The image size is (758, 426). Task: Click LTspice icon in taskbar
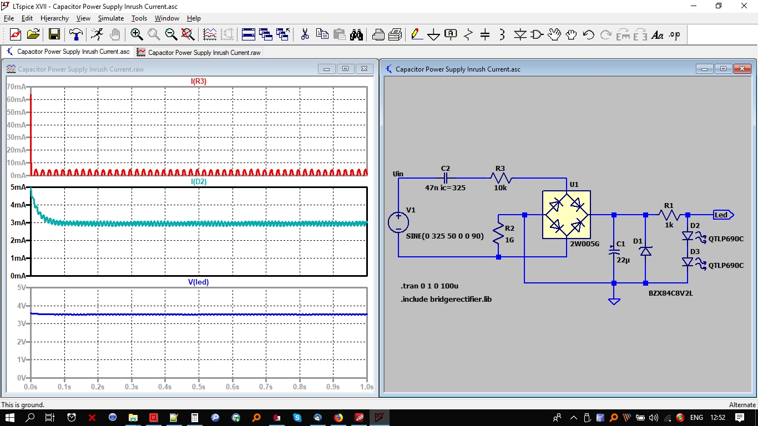(380, 417)
